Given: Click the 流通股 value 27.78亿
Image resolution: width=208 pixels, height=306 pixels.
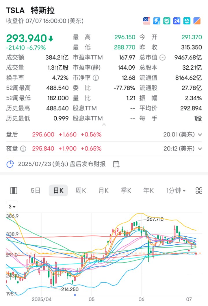Looking at the screenshot, I should (x=192, y=88).
